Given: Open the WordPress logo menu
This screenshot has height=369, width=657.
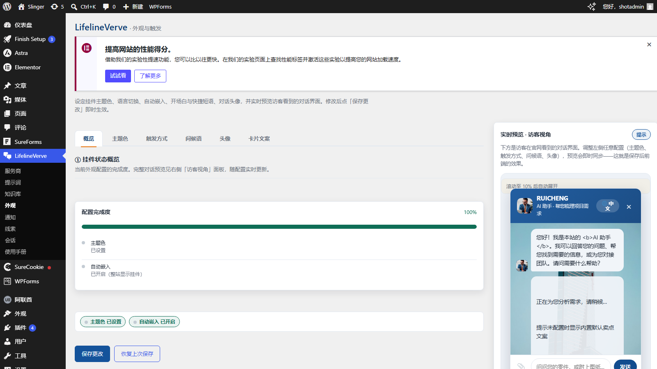Looking at the screenshot, I should point(7,7).
